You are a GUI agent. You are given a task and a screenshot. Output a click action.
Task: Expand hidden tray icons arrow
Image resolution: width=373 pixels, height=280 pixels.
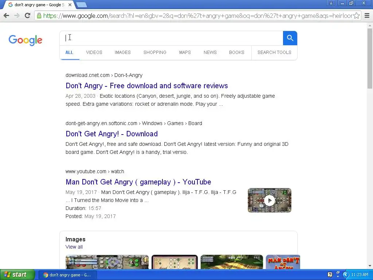(x=346, y=275)
